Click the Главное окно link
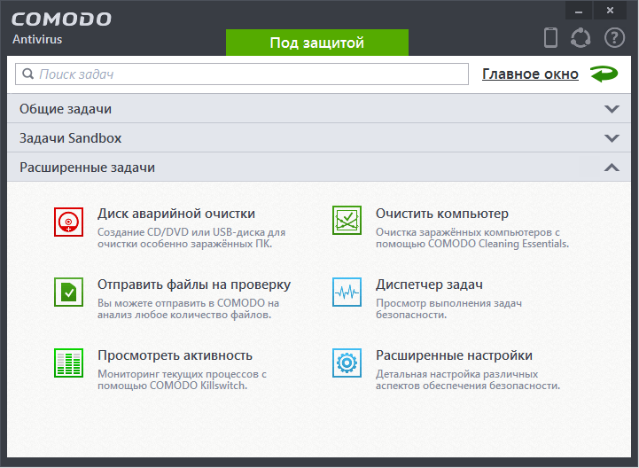This screenshot has width=639, height=468. (530, 74)
